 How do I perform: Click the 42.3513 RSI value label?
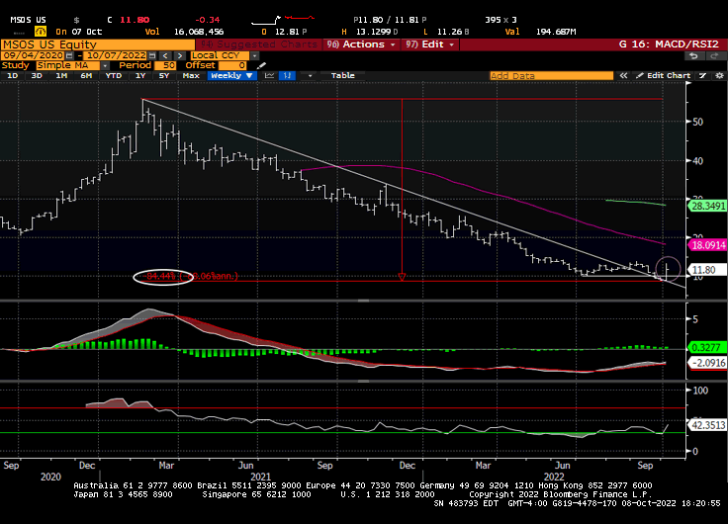pyautogui.click(x=708, y=425)
